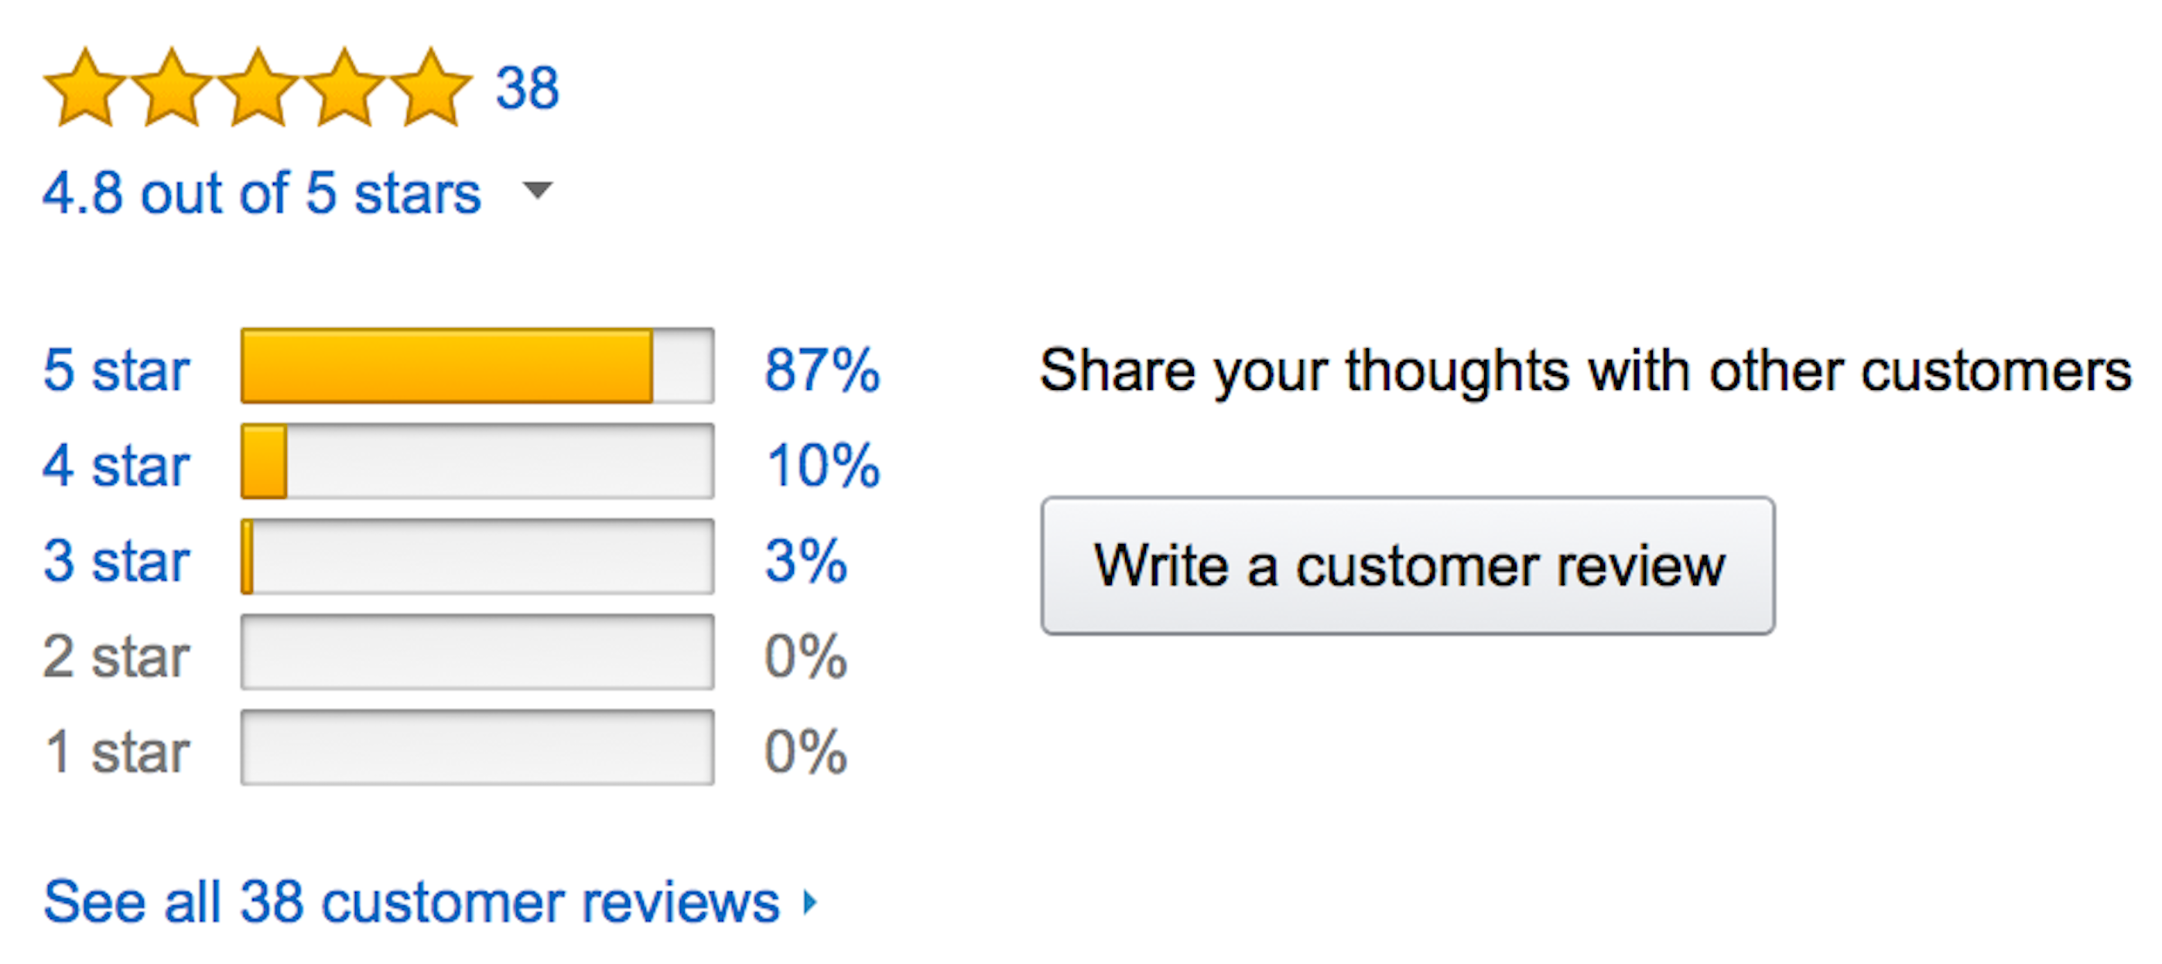Click the fourth gold rating star

344,87
